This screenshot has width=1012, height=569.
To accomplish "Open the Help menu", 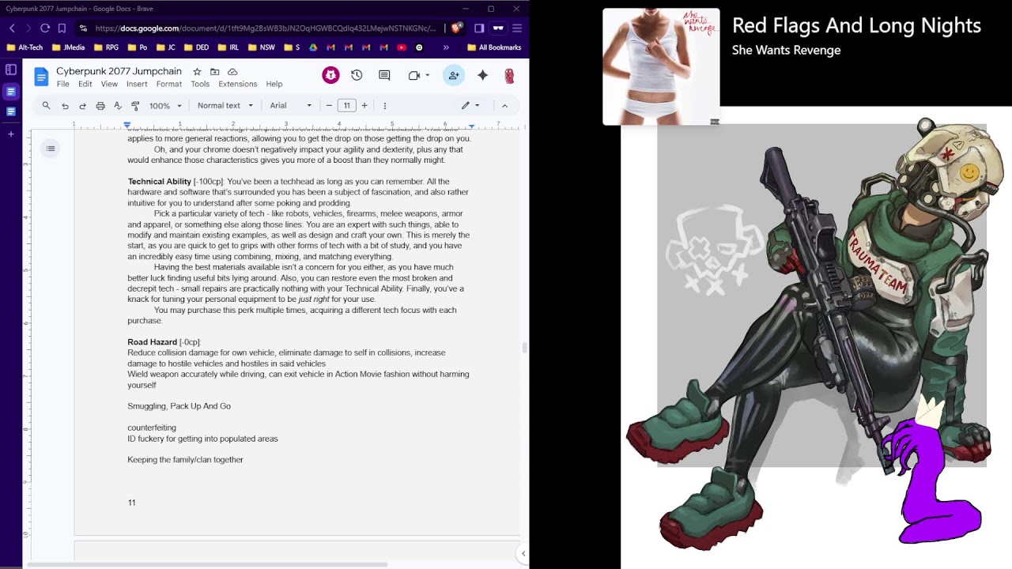I will pyautogui.click(x=274, y=84).
